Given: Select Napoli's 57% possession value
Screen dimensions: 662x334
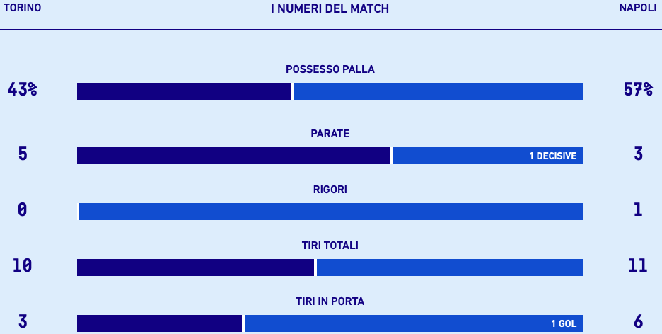Looking at the screenshot, I should (638, 90).
